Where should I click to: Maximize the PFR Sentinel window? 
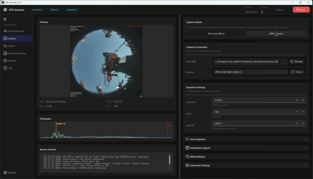pos(300,2)
